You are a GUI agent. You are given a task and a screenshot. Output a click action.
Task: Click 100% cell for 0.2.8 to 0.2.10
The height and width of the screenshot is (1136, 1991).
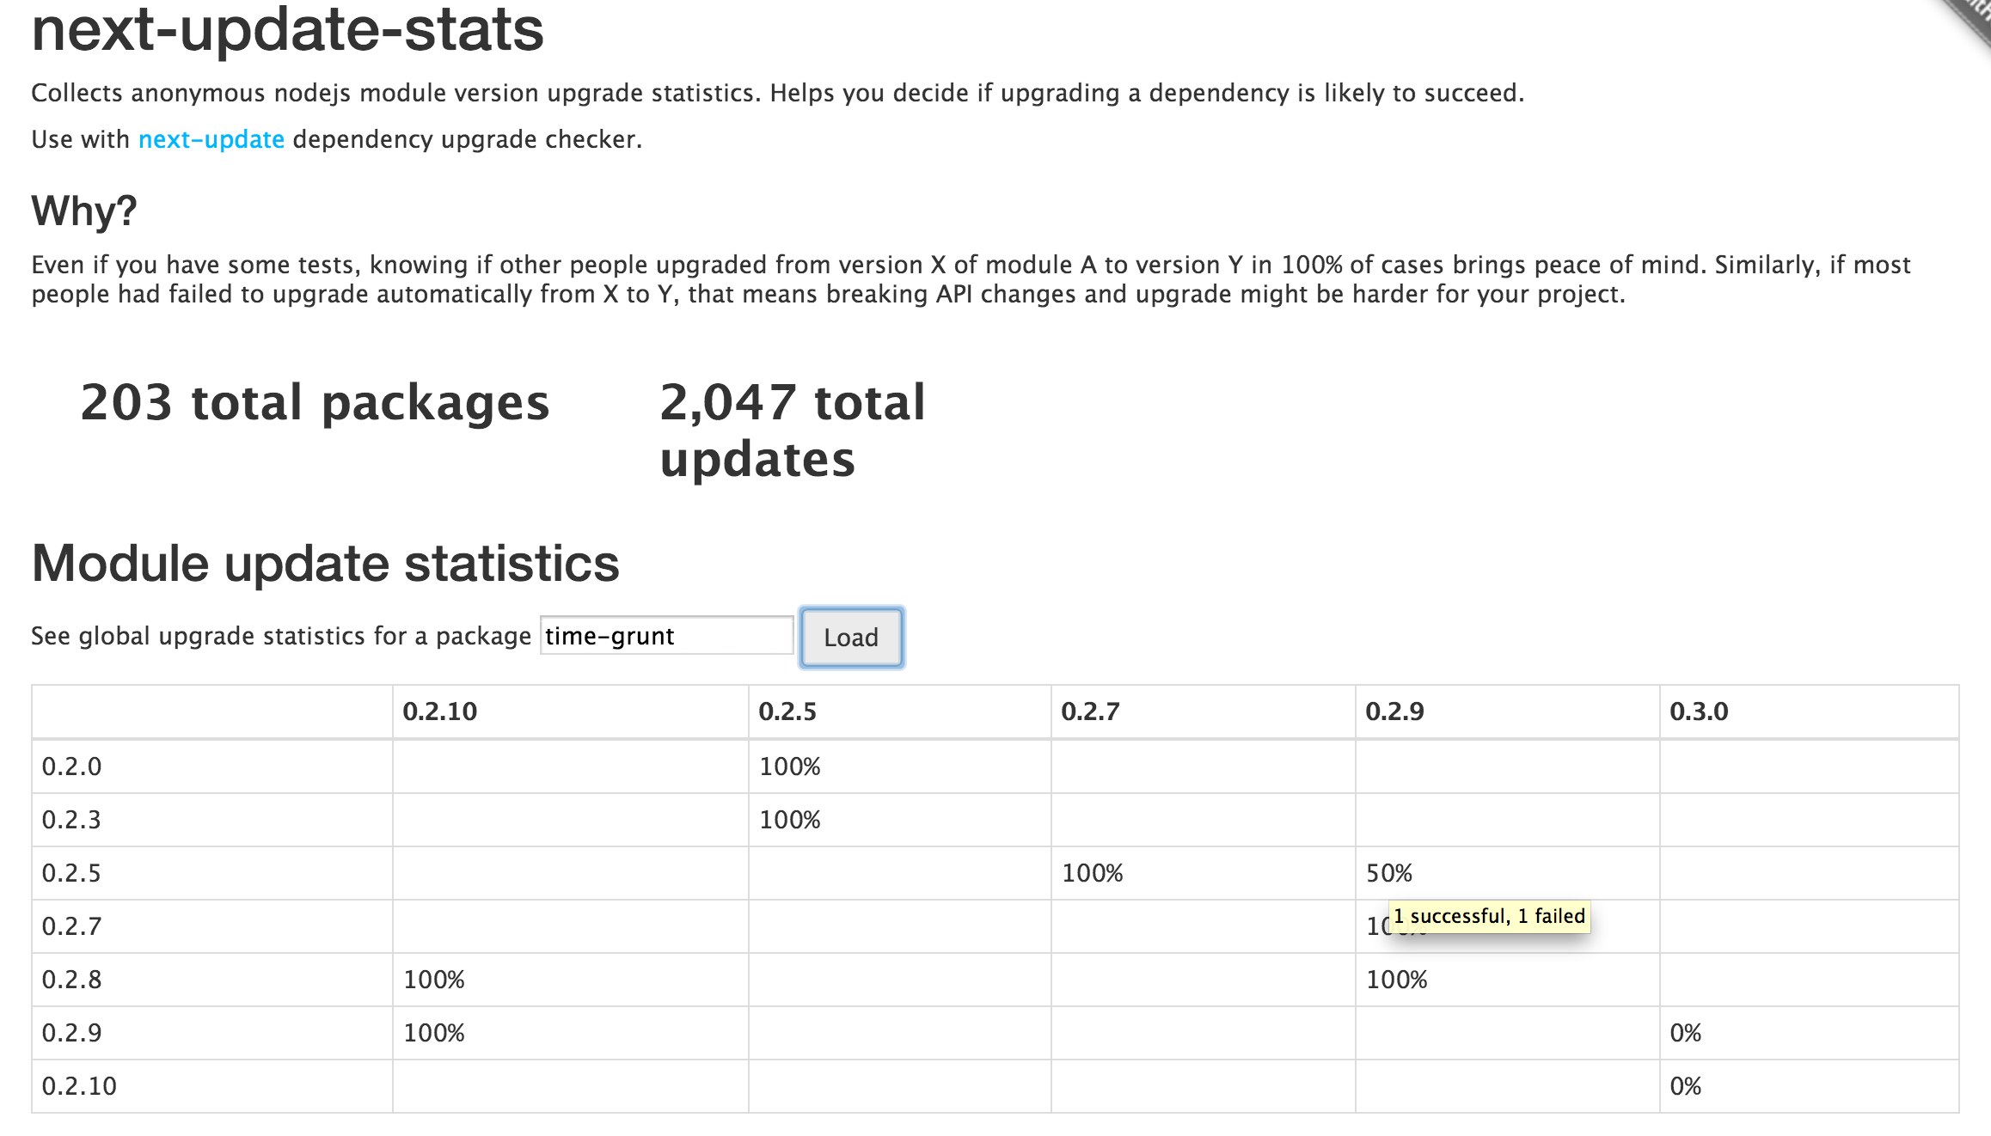click(434, 980)
